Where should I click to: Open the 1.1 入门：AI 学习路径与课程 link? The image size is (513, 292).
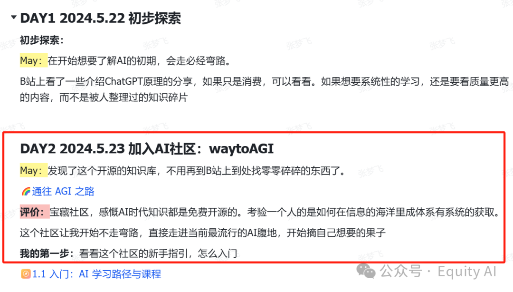coord(96,274)
